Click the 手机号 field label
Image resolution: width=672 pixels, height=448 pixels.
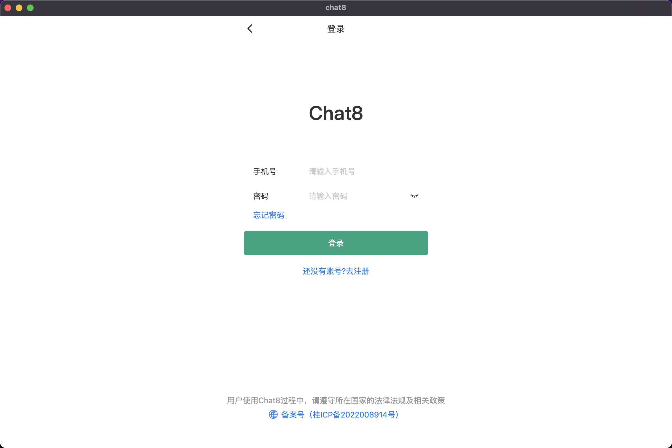[265, 171]
